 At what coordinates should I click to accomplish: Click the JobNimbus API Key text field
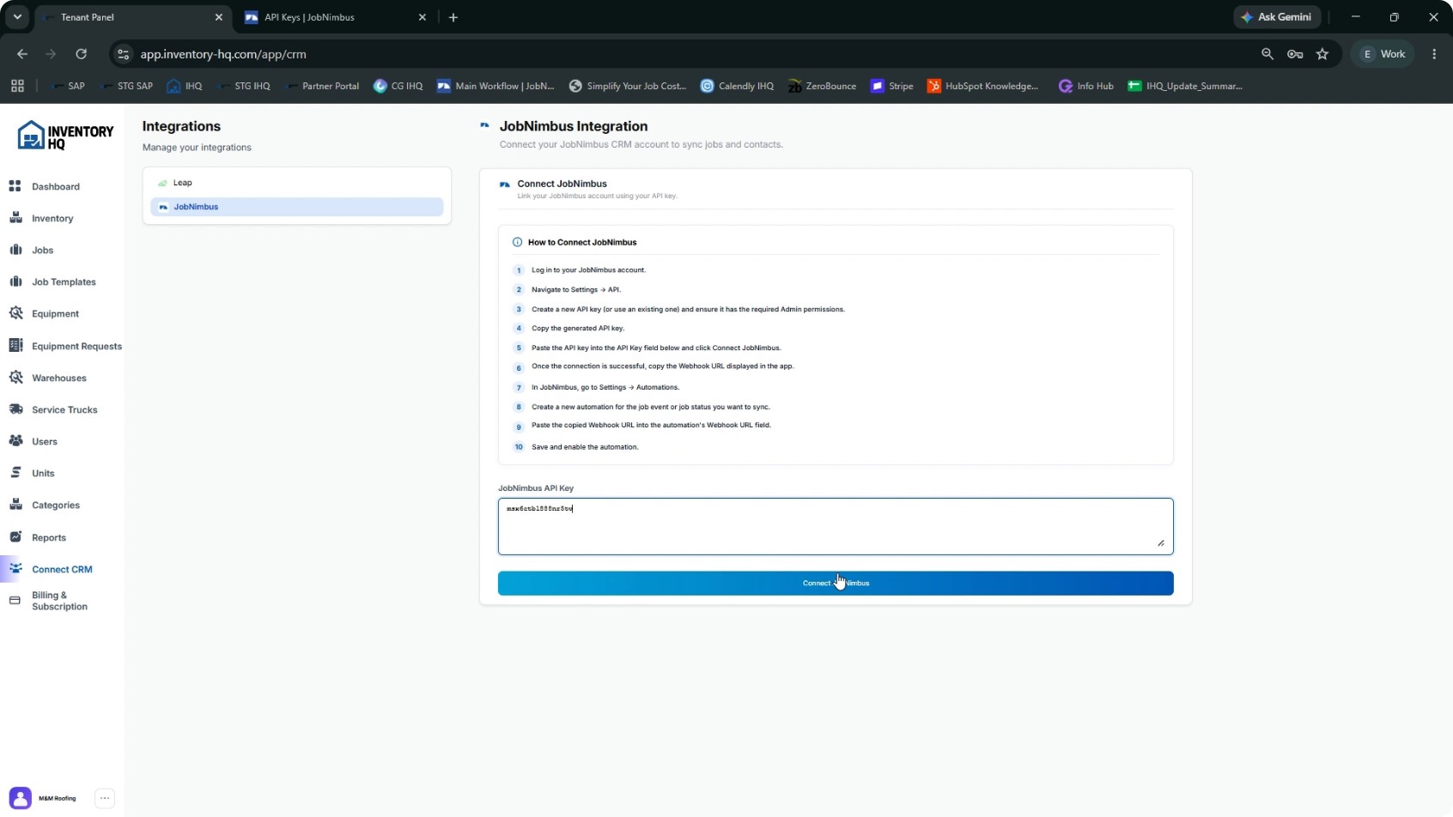coord(836,526)
